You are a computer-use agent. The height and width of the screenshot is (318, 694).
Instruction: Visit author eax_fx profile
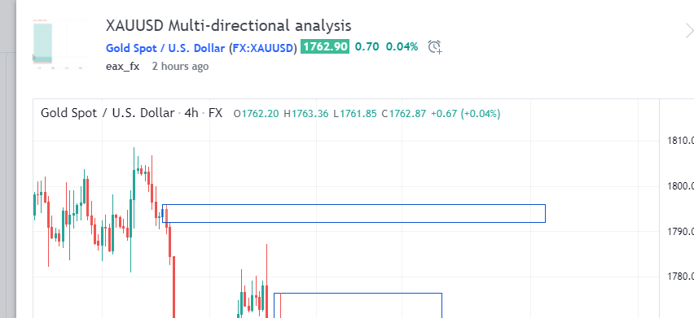123,66
